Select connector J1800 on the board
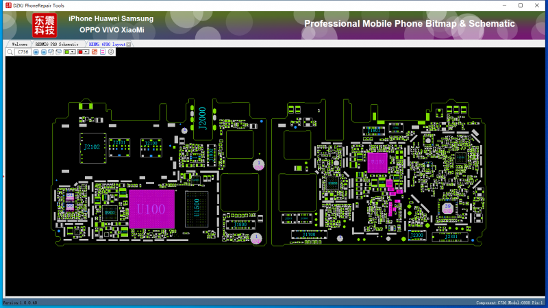Viewport: 548px width, 308px height. coord(240,225)
